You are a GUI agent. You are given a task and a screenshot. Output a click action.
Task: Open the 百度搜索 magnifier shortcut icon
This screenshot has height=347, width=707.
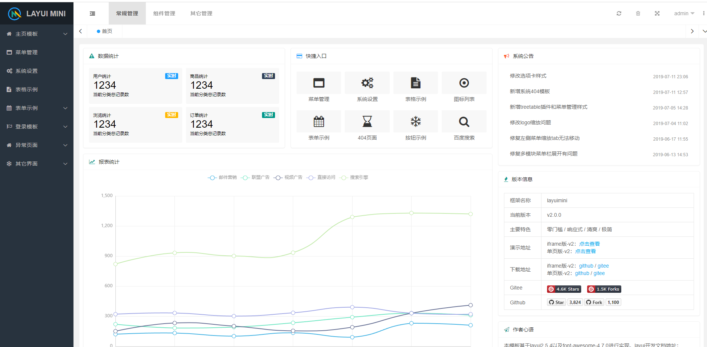tap(464, 121)
